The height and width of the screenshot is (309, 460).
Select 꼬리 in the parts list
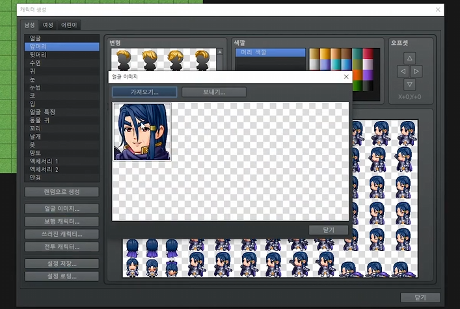coord(62,129)
